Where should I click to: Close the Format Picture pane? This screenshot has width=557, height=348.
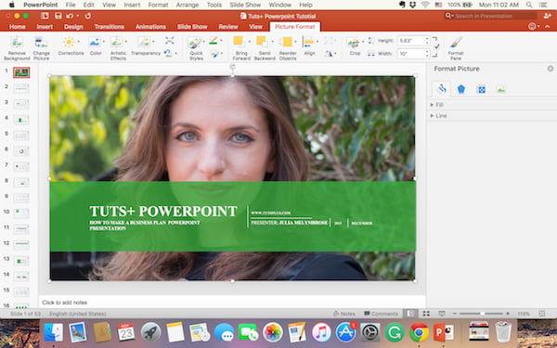pos(551,68)
